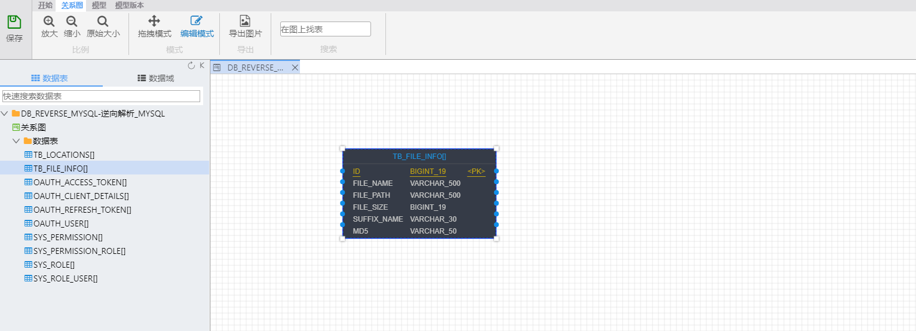This screenshot has width=916, height=331.
Task: Select SYS_PERMISSION_ROLE[] table
Action: tap(79, 251)
